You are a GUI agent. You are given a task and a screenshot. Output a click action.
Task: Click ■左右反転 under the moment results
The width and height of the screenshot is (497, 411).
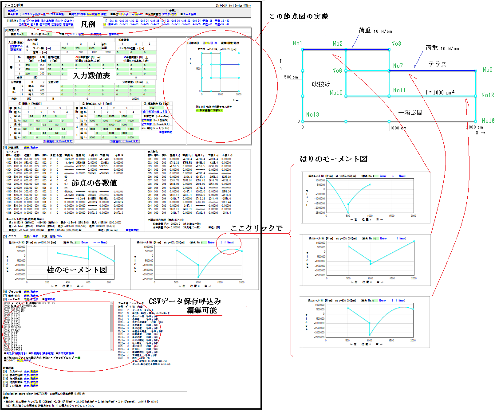(132, 230)
